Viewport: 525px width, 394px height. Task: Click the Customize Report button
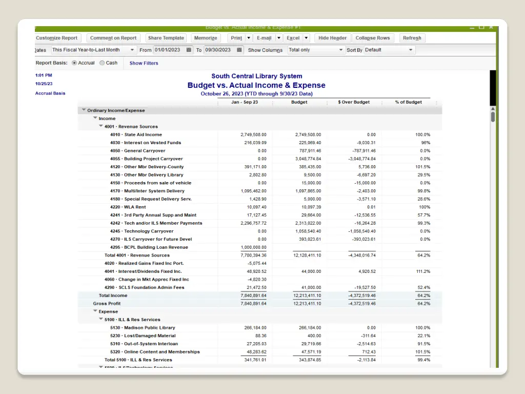click(x=57, y=38)
